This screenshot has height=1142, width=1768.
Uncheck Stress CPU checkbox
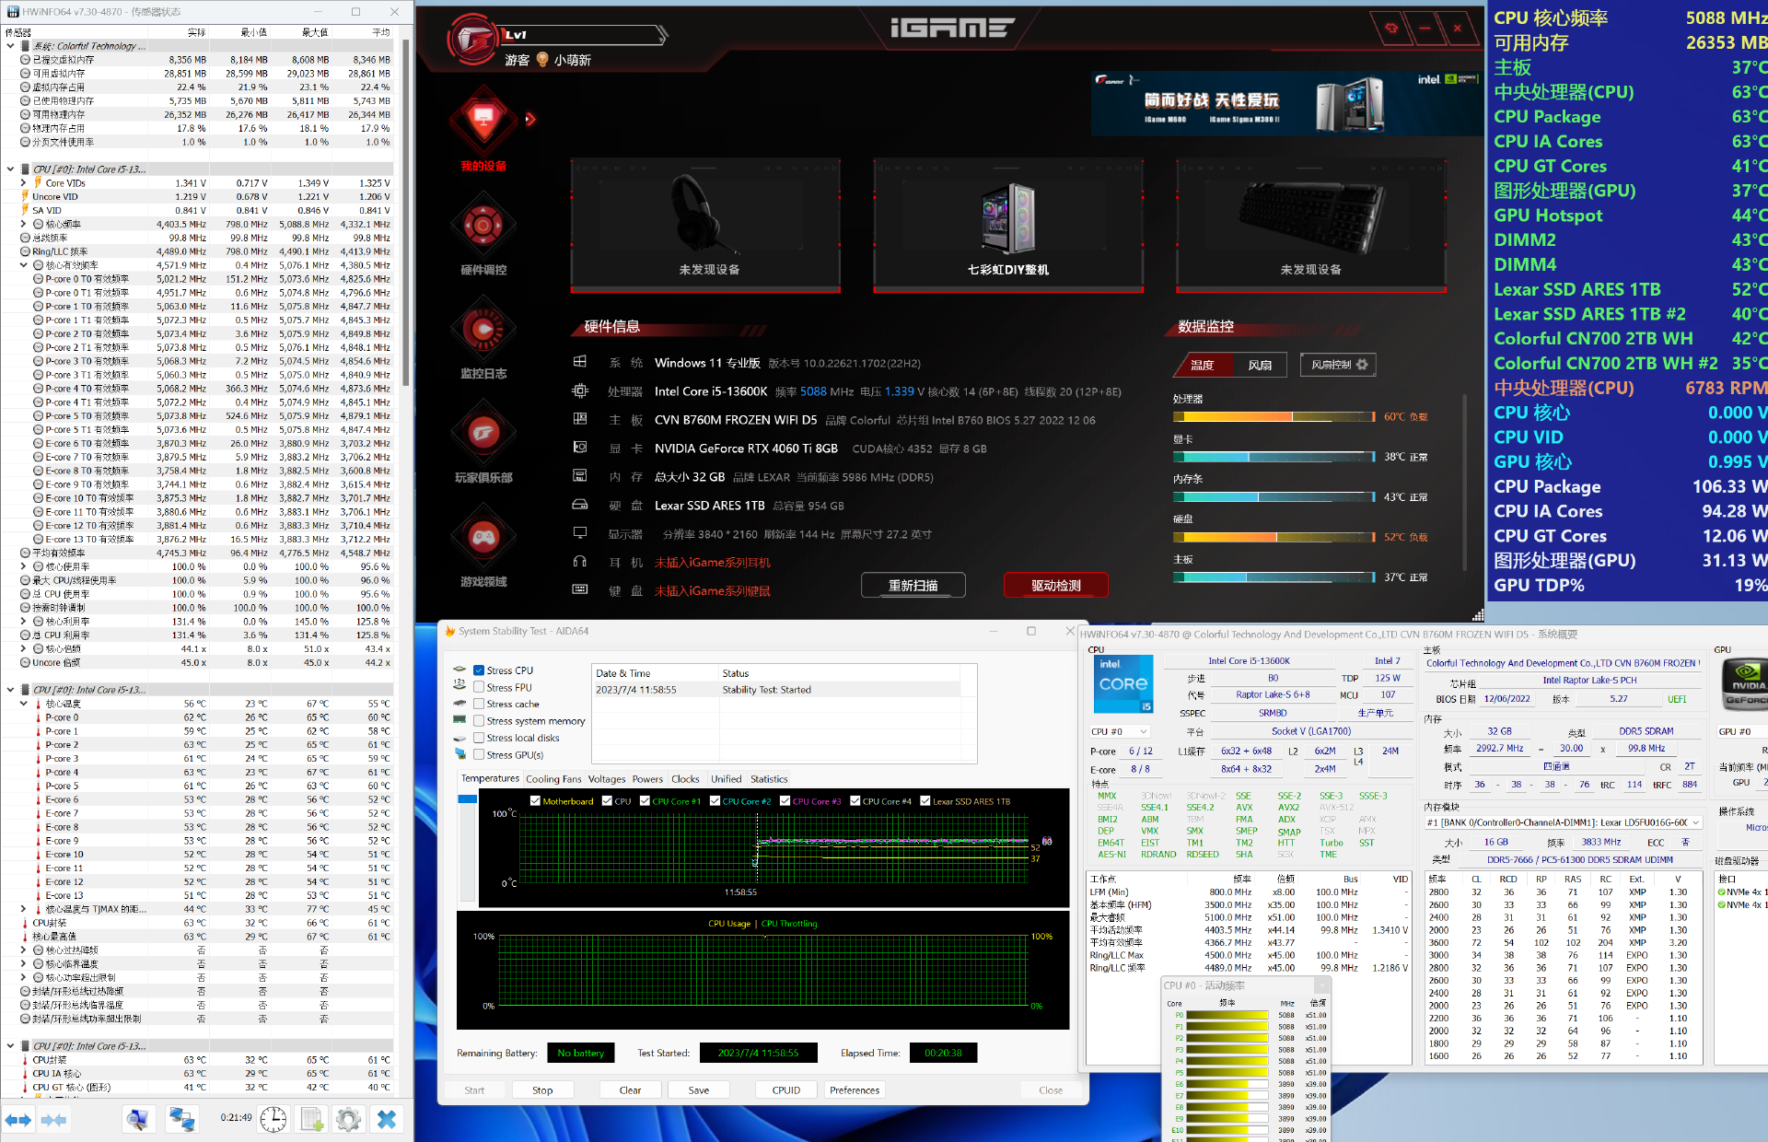pos(479,670)
